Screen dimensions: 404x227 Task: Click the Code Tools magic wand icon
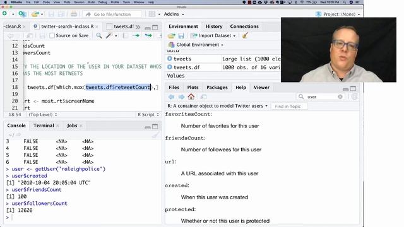(x=109, y=35)
